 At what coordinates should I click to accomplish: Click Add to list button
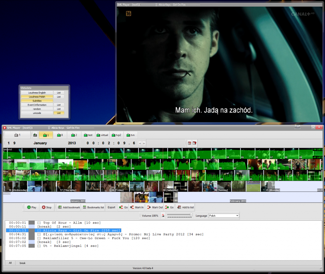[185, 207]
